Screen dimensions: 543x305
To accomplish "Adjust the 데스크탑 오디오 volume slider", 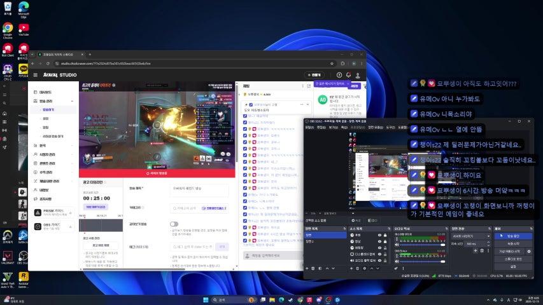I will tap(423, 245).
